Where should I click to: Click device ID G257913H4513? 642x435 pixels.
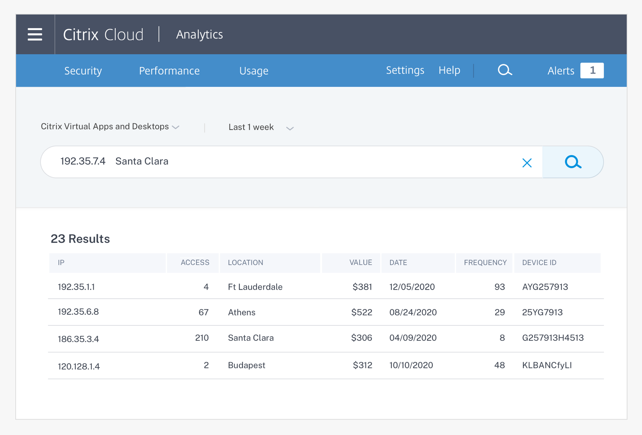tap(553, 338)
